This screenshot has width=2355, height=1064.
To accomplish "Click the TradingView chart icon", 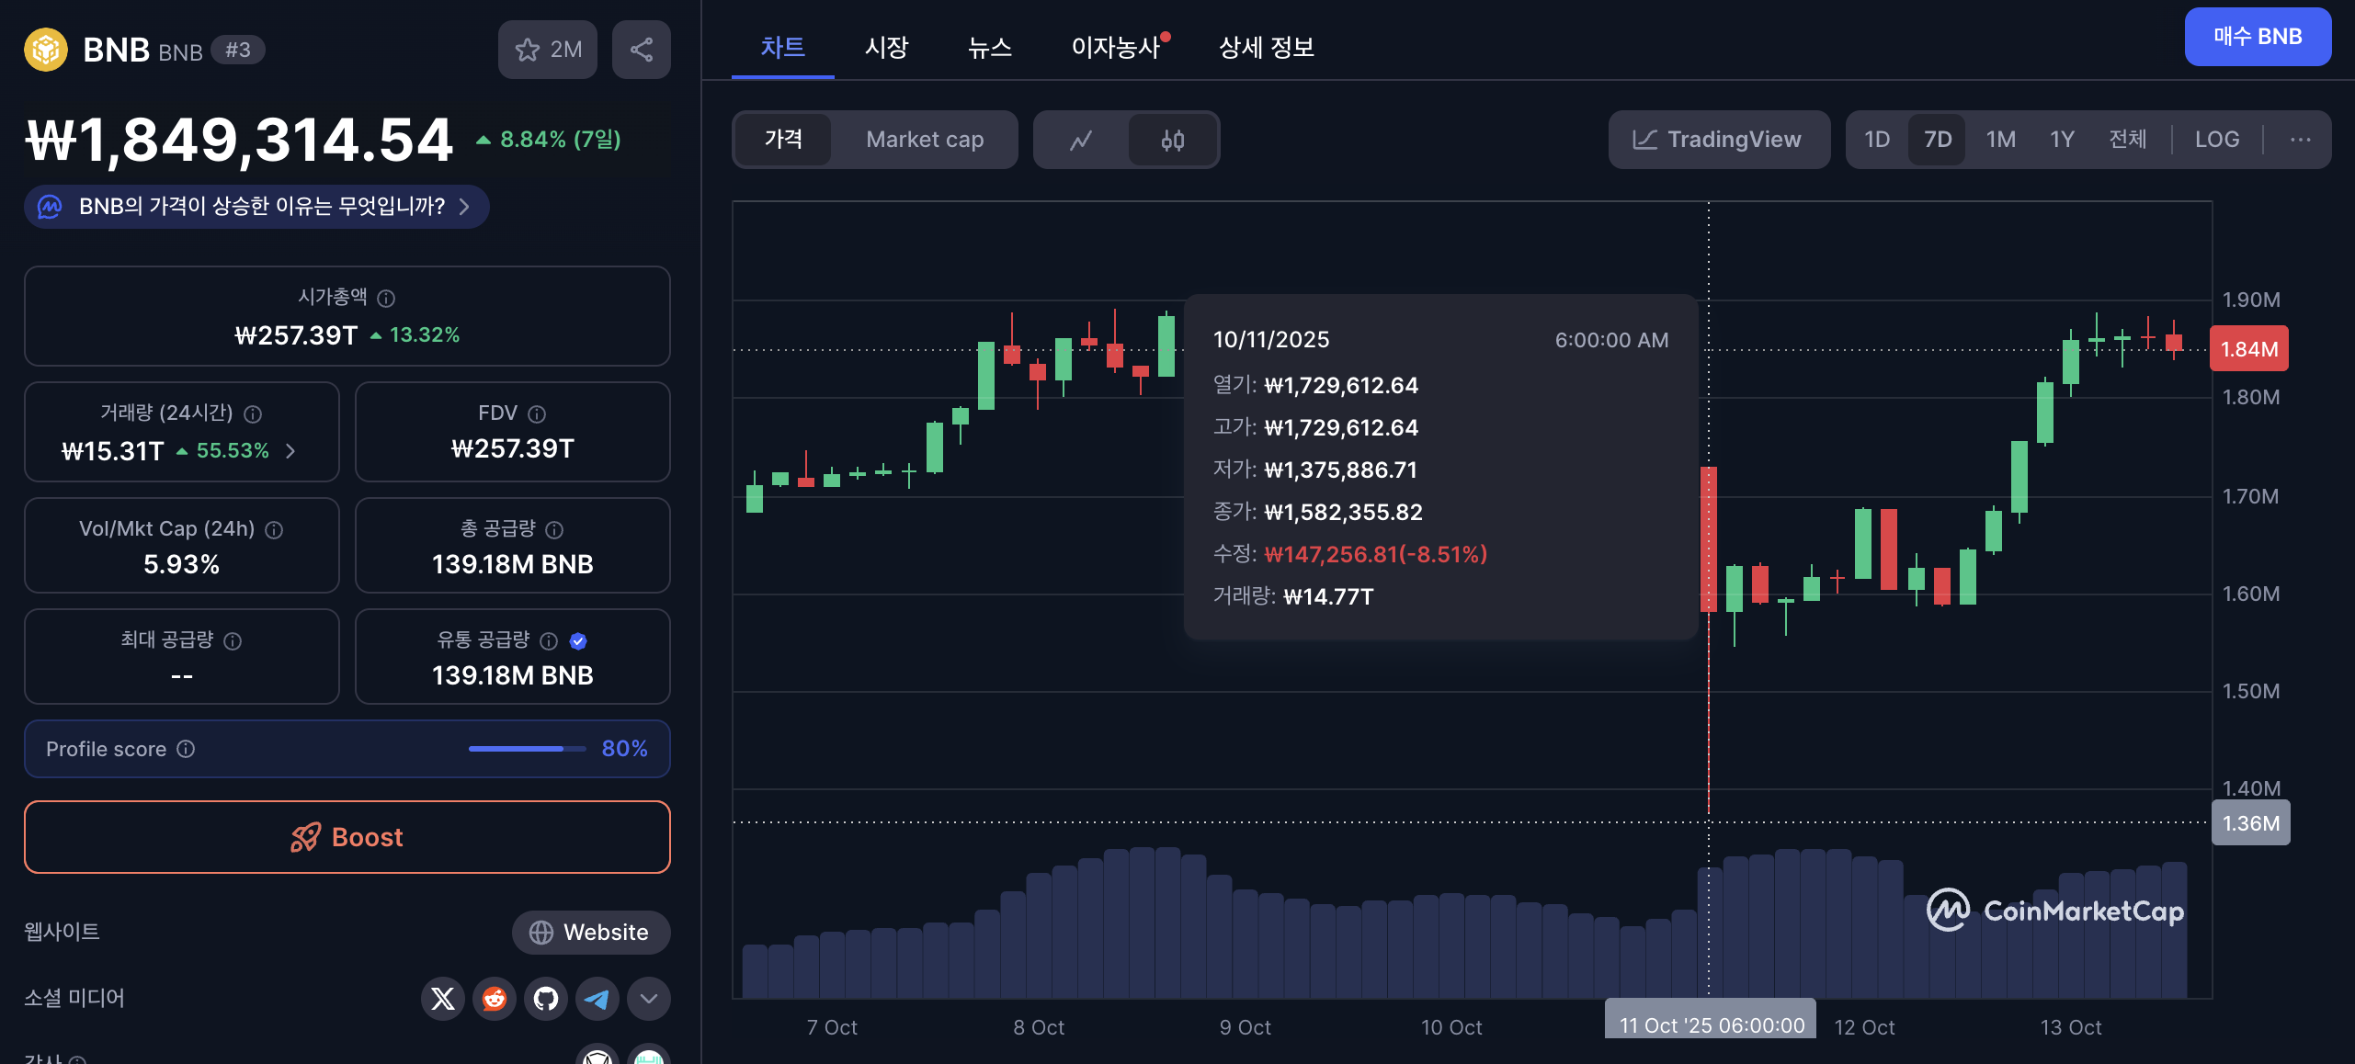I will [1645, 140].
